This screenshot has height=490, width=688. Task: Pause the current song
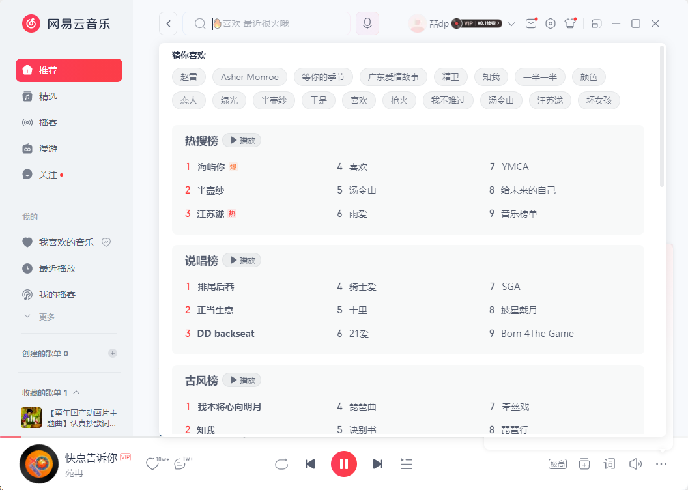(343, 464)
